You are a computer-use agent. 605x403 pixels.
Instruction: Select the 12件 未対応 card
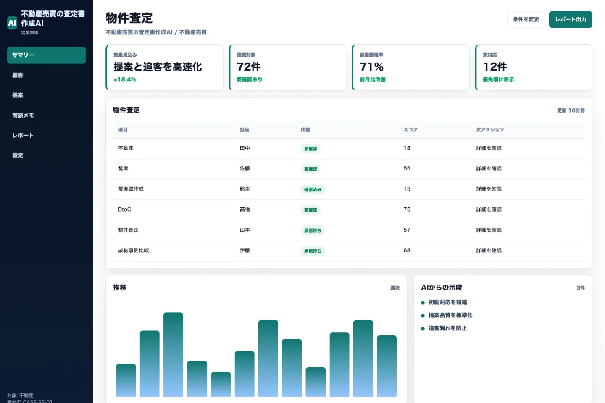pos(534,67)
